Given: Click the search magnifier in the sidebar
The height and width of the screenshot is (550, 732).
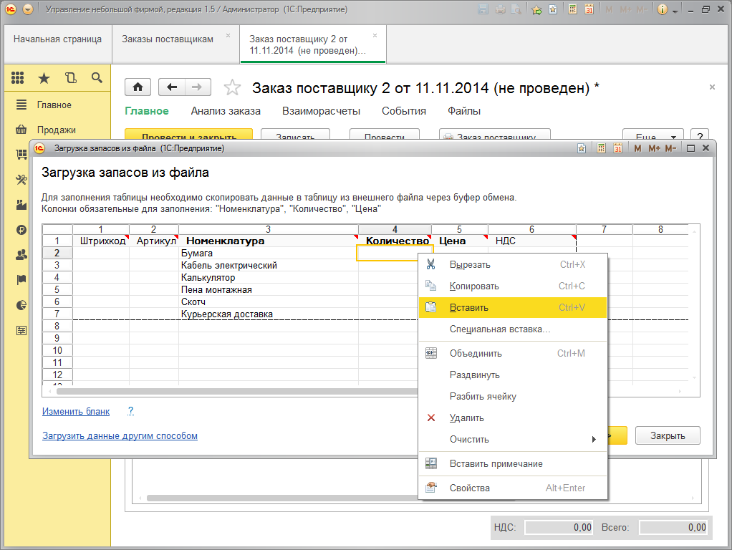Looking at the screenshot, I should [x=97, y=78].
